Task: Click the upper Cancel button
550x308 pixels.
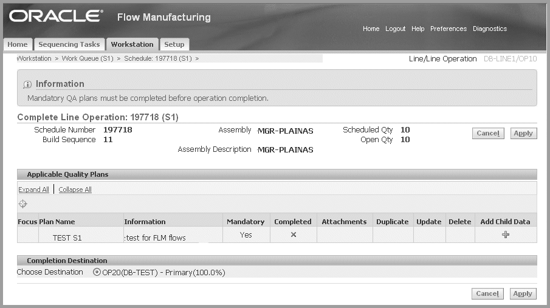Action: [488, 133]
